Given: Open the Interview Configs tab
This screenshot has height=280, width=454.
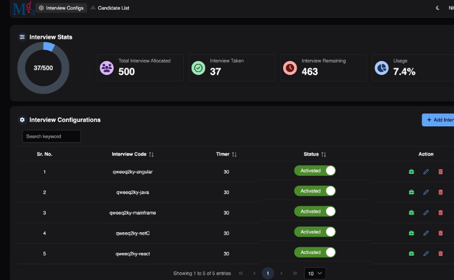Looking at the screenshot, I should [x=61, y=8].
